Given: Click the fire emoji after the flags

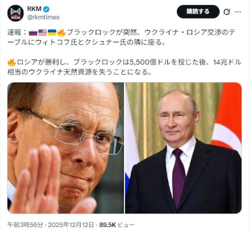Looking at the screenshot, I should point(61,32).
